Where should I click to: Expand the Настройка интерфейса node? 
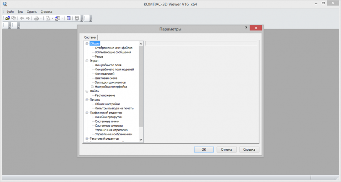click(x=92, y=87)
